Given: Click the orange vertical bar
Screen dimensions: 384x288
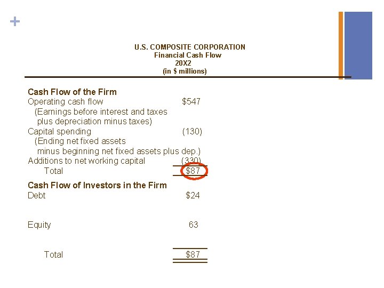Looking at the screenshot, I should (x=341, y=45).
